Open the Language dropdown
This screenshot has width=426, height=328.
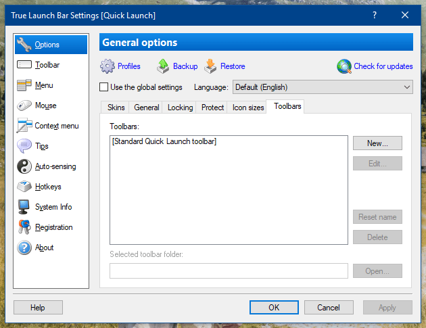[323, 87]
